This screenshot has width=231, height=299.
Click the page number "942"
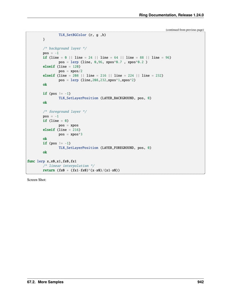coord(201,282)
